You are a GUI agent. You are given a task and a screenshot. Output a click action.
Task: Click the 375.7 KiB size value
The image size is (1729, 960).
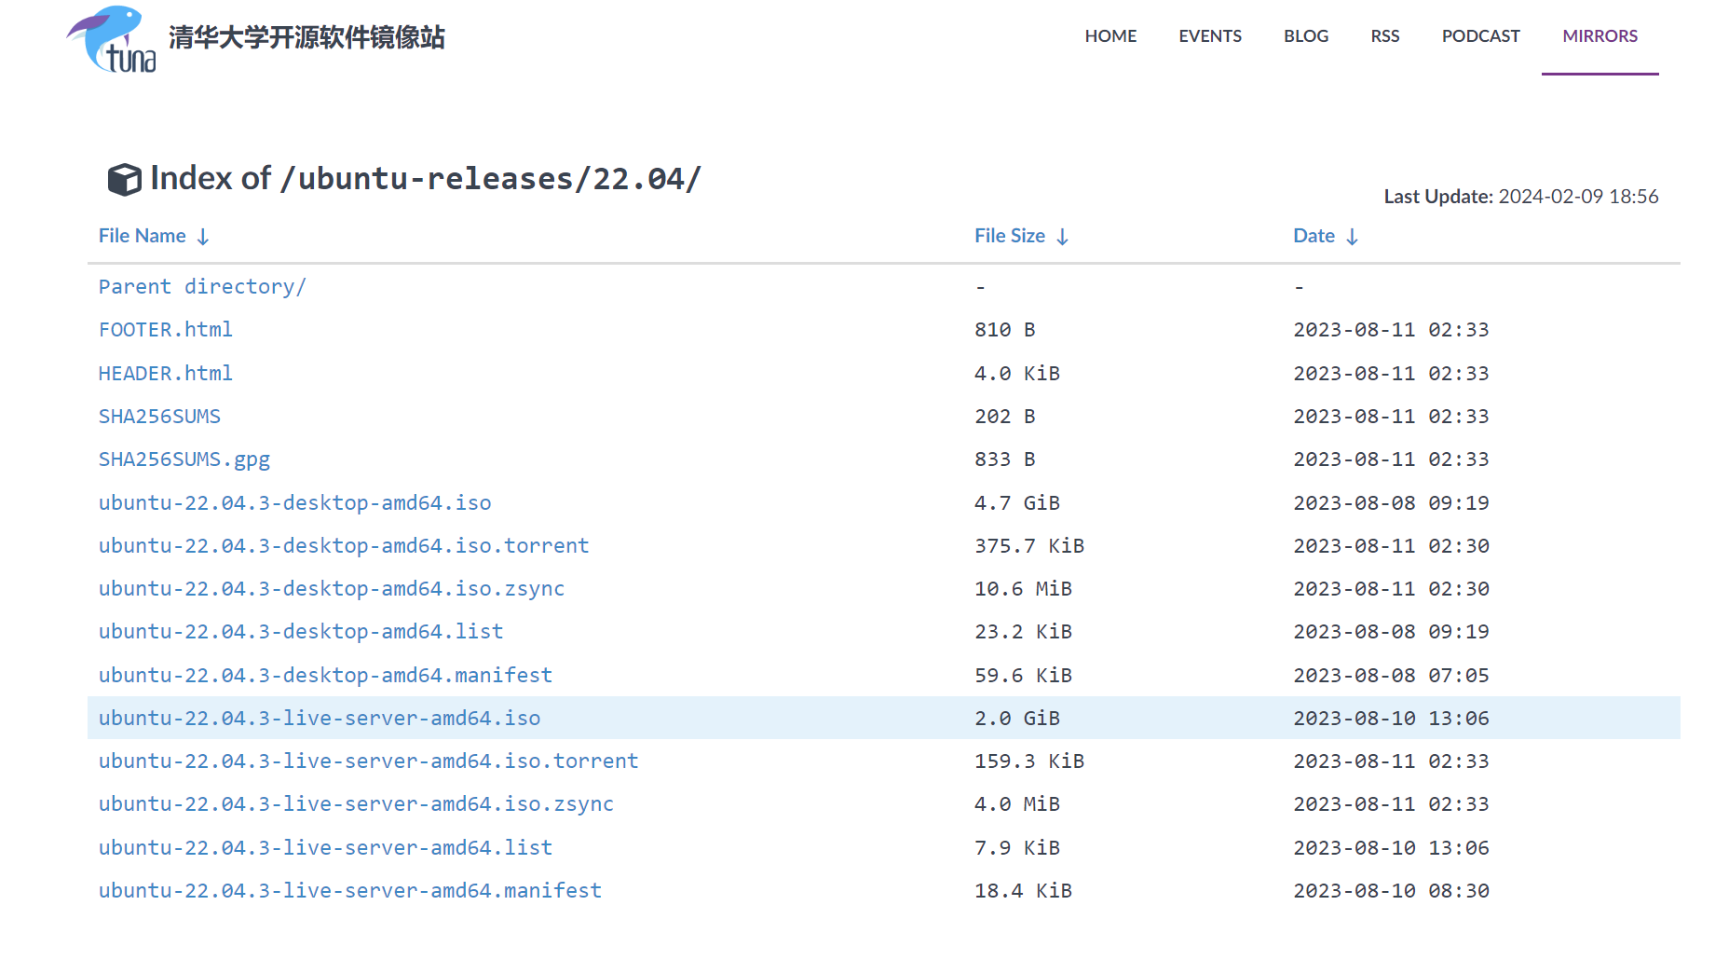pos(1029,546)
